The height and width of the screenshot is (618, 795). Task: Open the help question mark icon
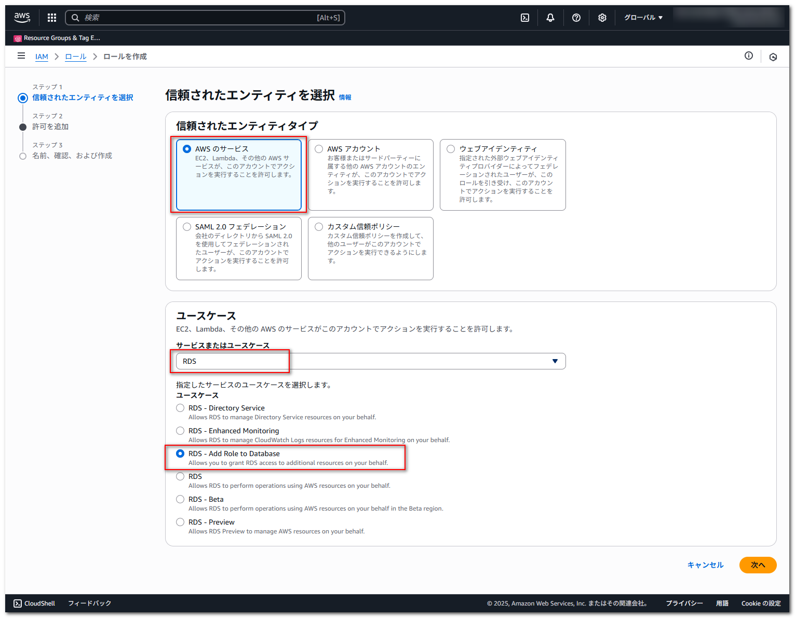tap(576, 18)
